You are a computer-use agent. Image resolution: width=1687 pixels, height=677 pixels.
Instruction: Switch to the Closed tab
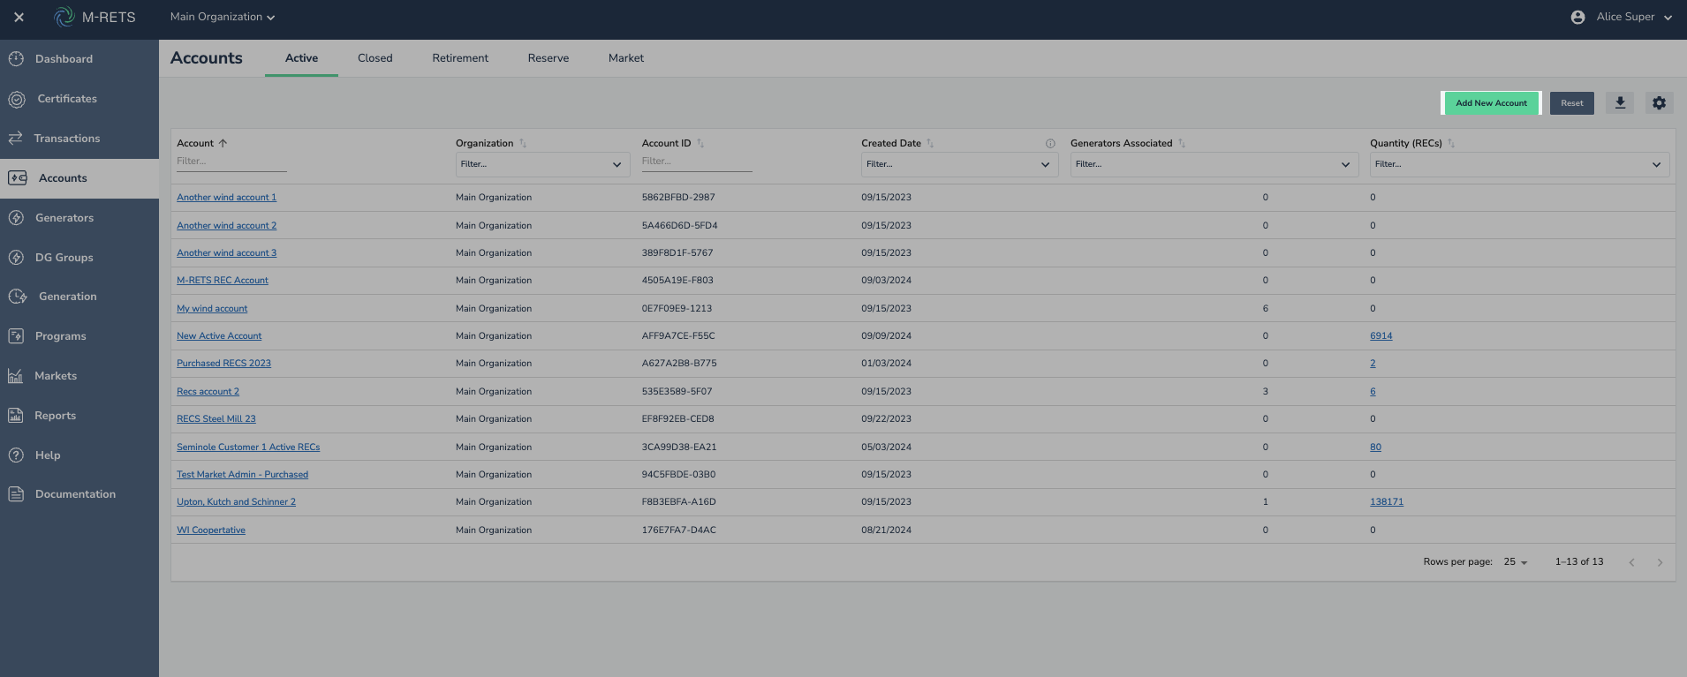(x=375, y=58)
